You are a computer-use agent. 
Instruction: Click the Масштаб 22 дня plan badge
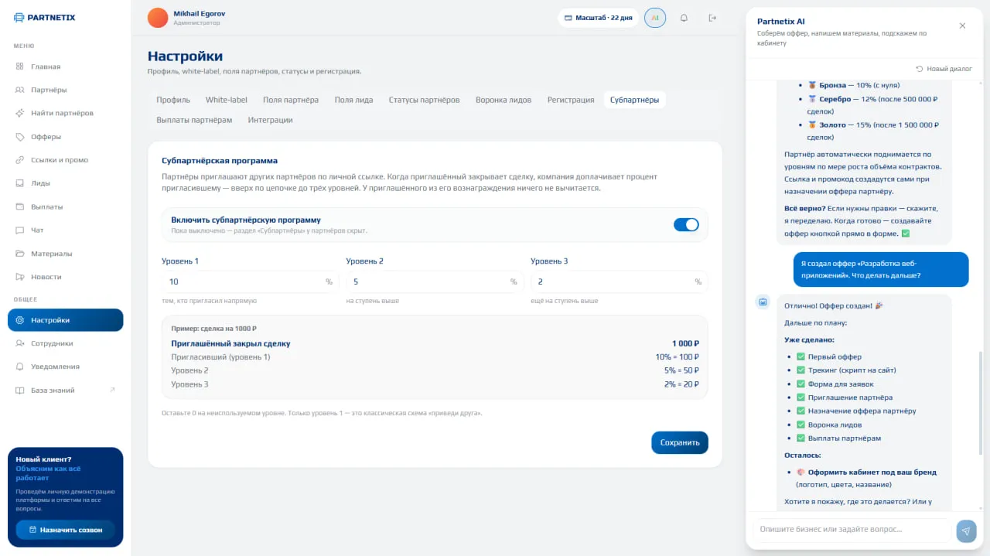point(599,18)
